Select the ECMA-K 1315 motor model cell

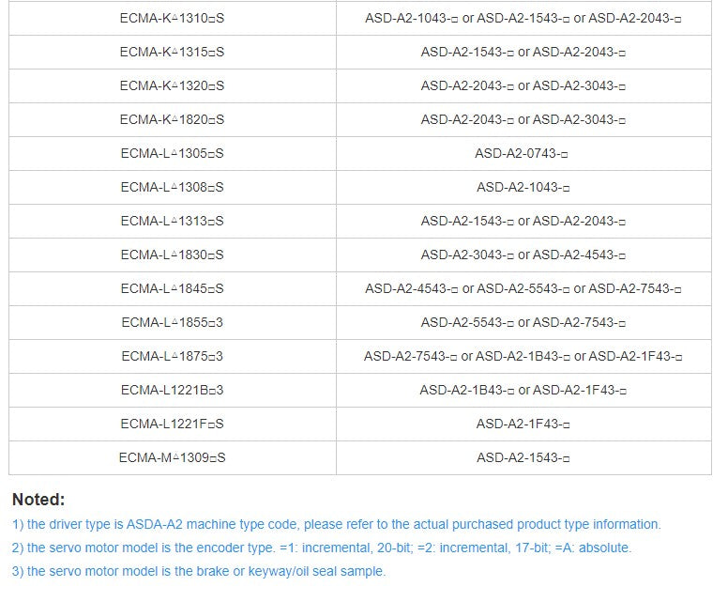click(x=173, y=52)
